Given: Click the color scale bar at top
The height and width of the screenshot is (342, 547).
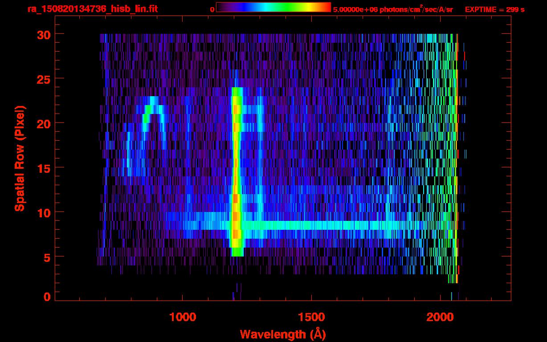Looking at the screenshot, I should 273,7.
